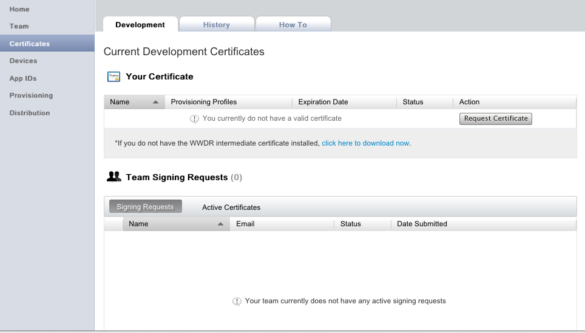This screenshot has width=585, height=333.
Task: Click the certificate icon beside Your Certificate
Action: pos(114,77)
